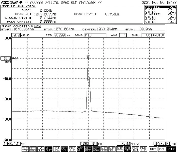Viewport: 178px width, 152px height.
Task: Select trace E:FIX /BLK
Action: (x=160, y=17)
